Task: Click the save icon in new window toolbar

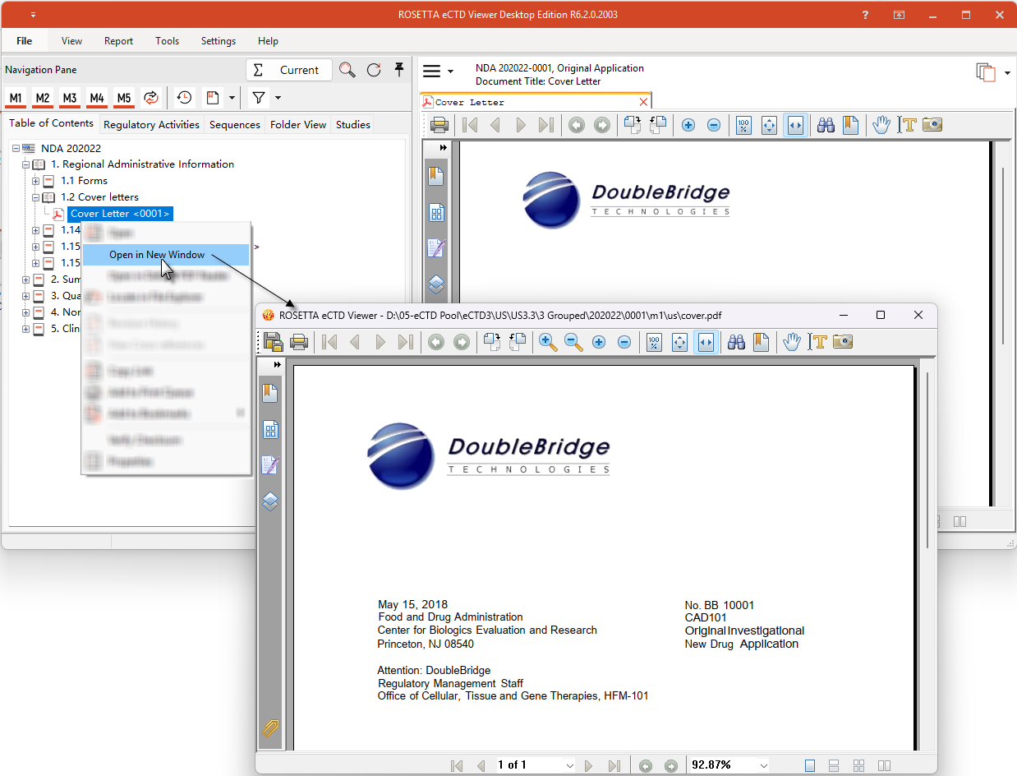Action: pos(274,342)
